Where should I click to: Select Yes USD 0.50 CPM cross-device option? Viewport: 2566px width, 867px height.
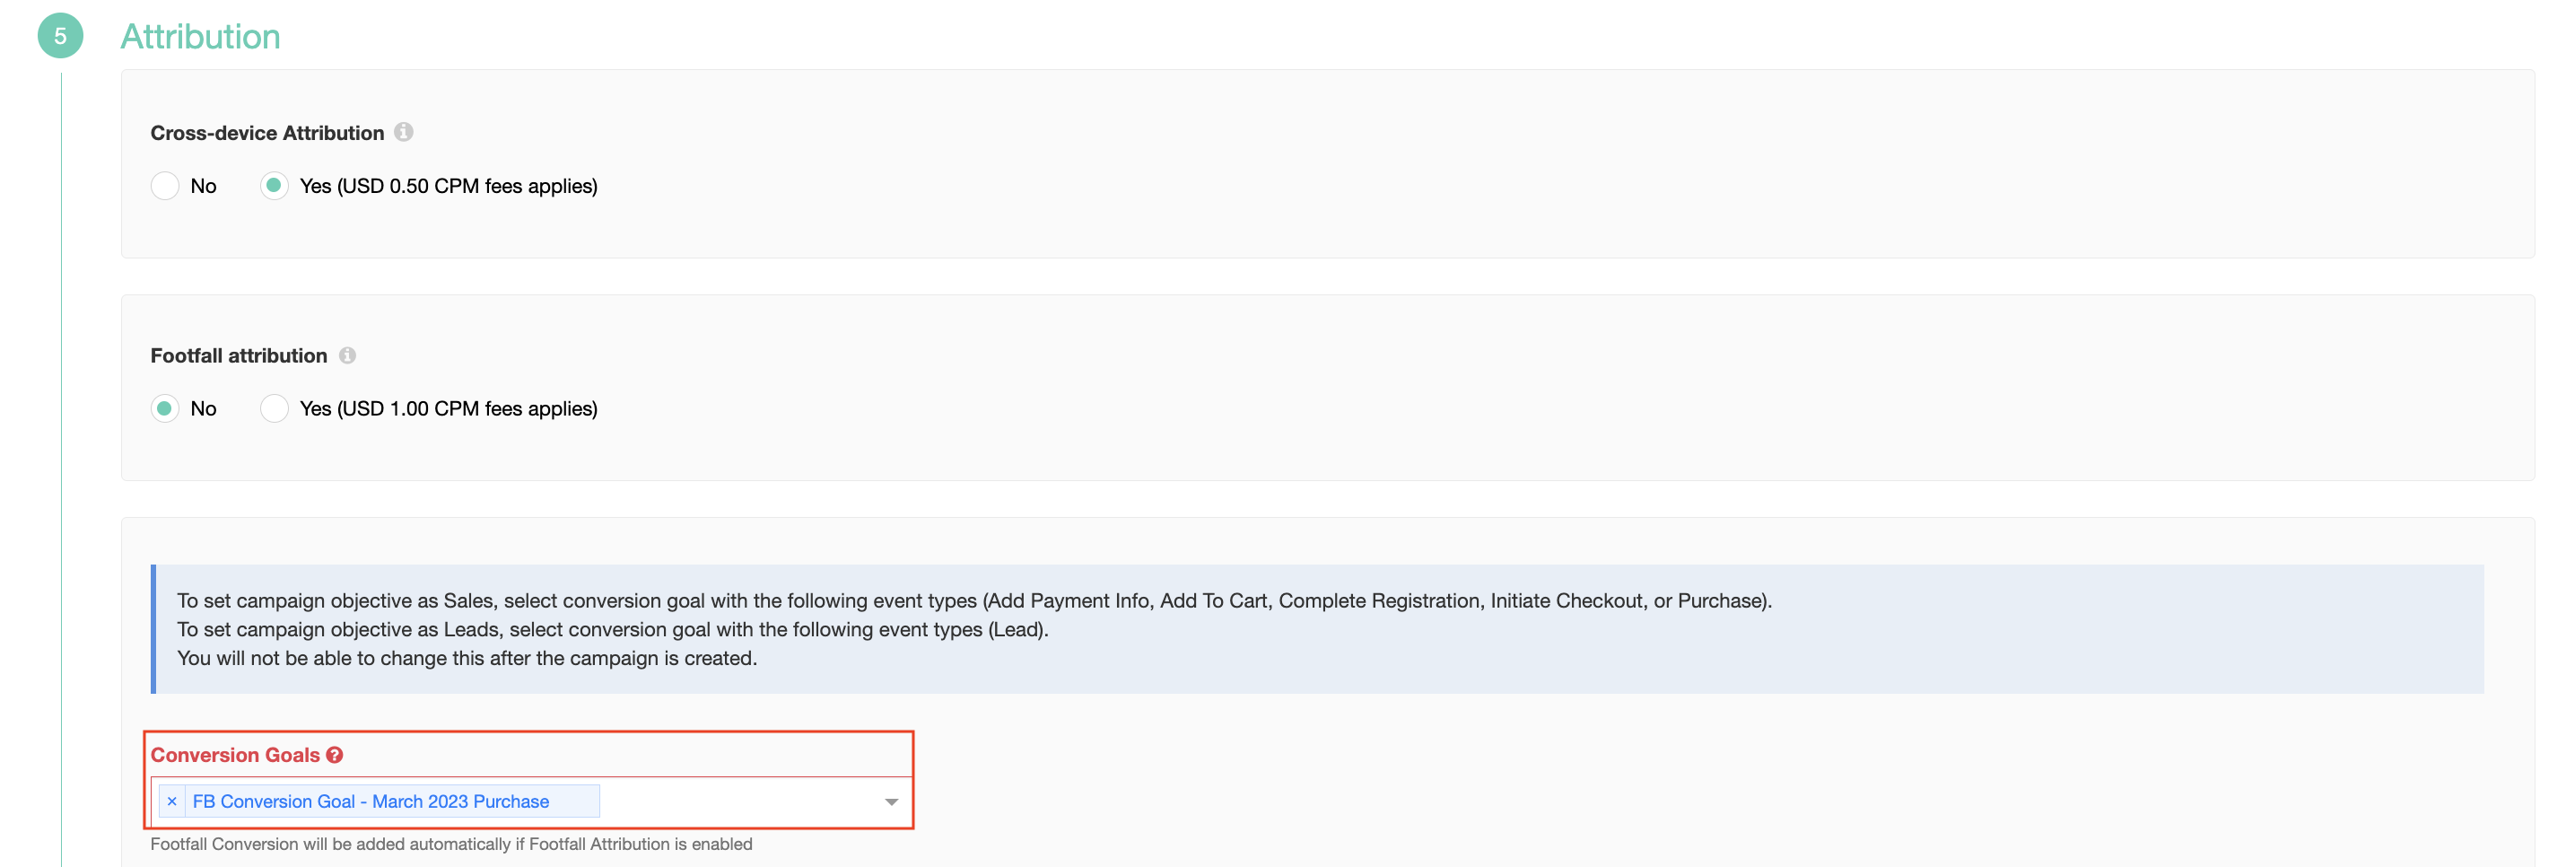[274, 186]
